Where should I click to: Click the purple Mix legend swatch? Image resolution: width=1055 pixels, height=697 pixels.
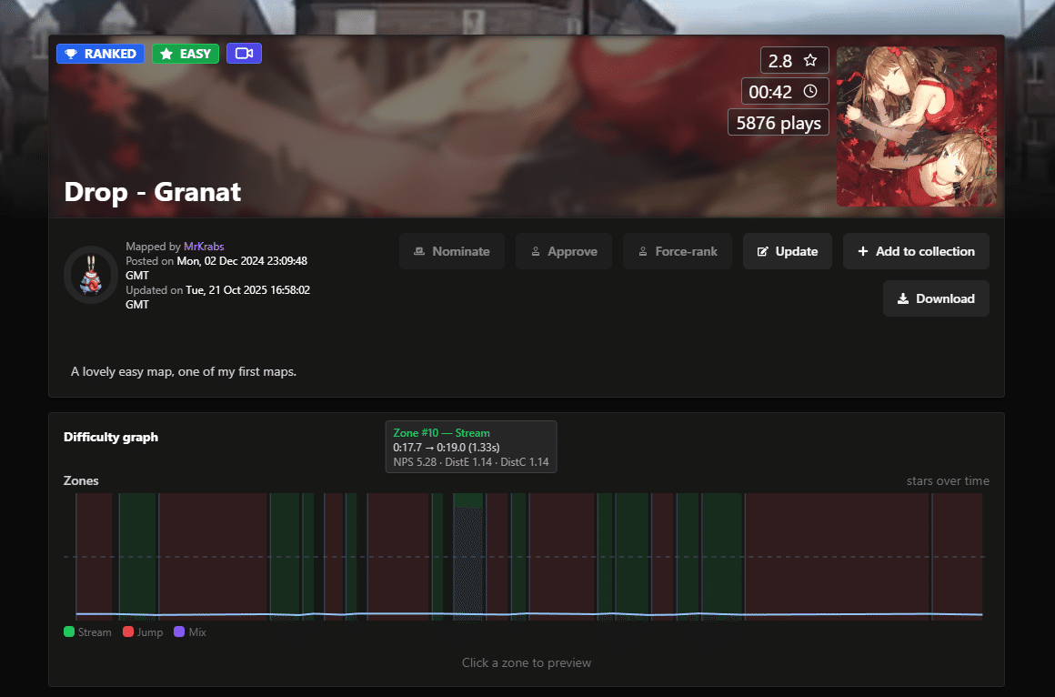(x=179, y=631)
